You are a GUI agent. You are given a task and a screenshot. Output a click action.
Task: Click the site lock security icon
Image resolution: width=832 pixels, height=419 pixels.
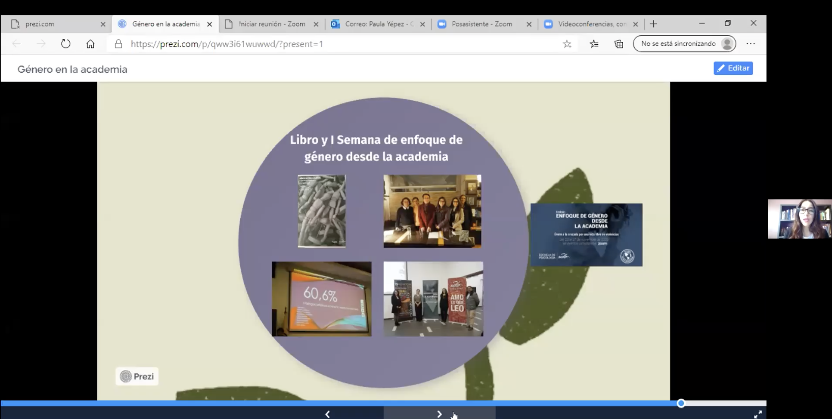(x=118, y=44)
